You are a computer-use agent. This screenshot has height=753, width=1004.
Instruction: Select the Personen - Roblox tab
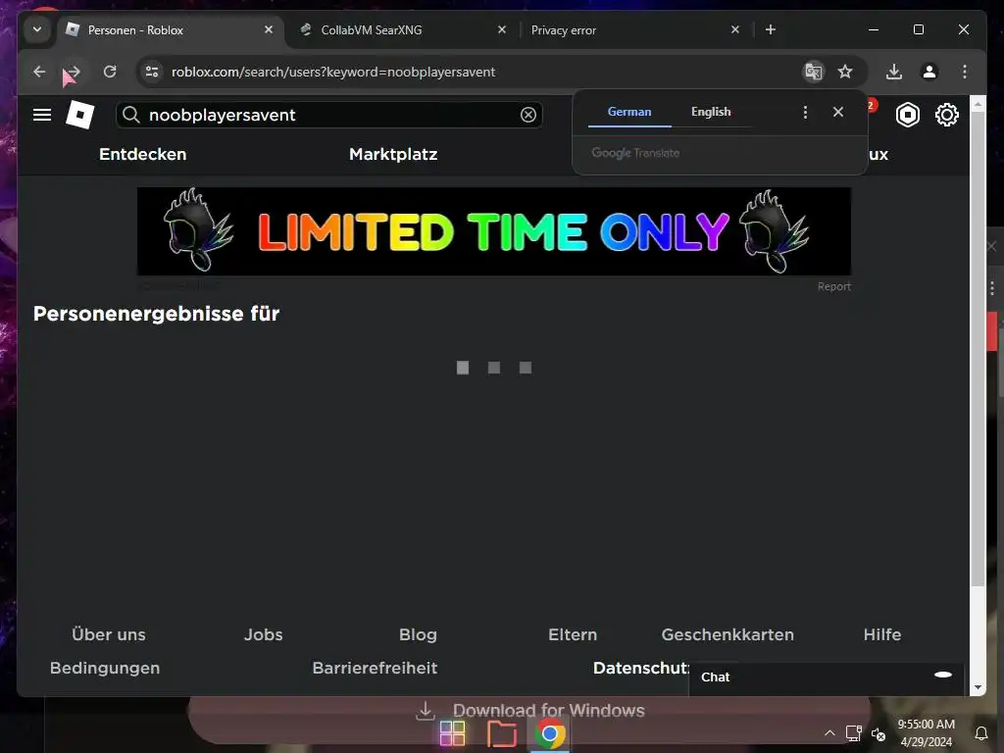click(171, 30)
